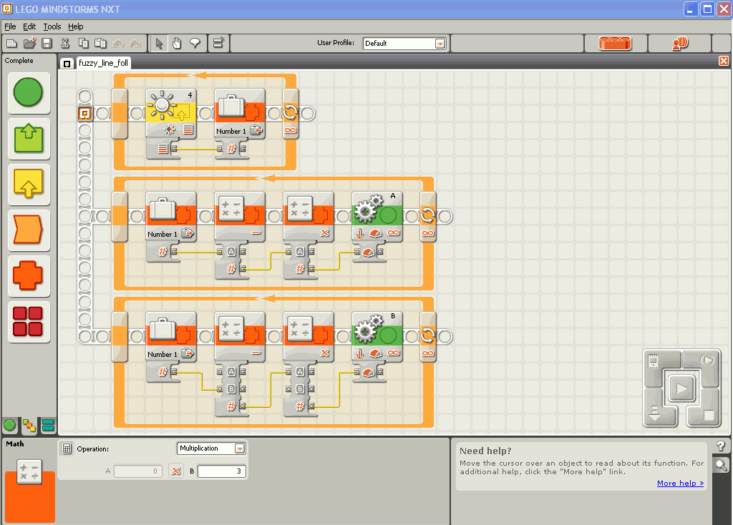Open the Help menu
733x525 pixels.
[x=75, y=26]
